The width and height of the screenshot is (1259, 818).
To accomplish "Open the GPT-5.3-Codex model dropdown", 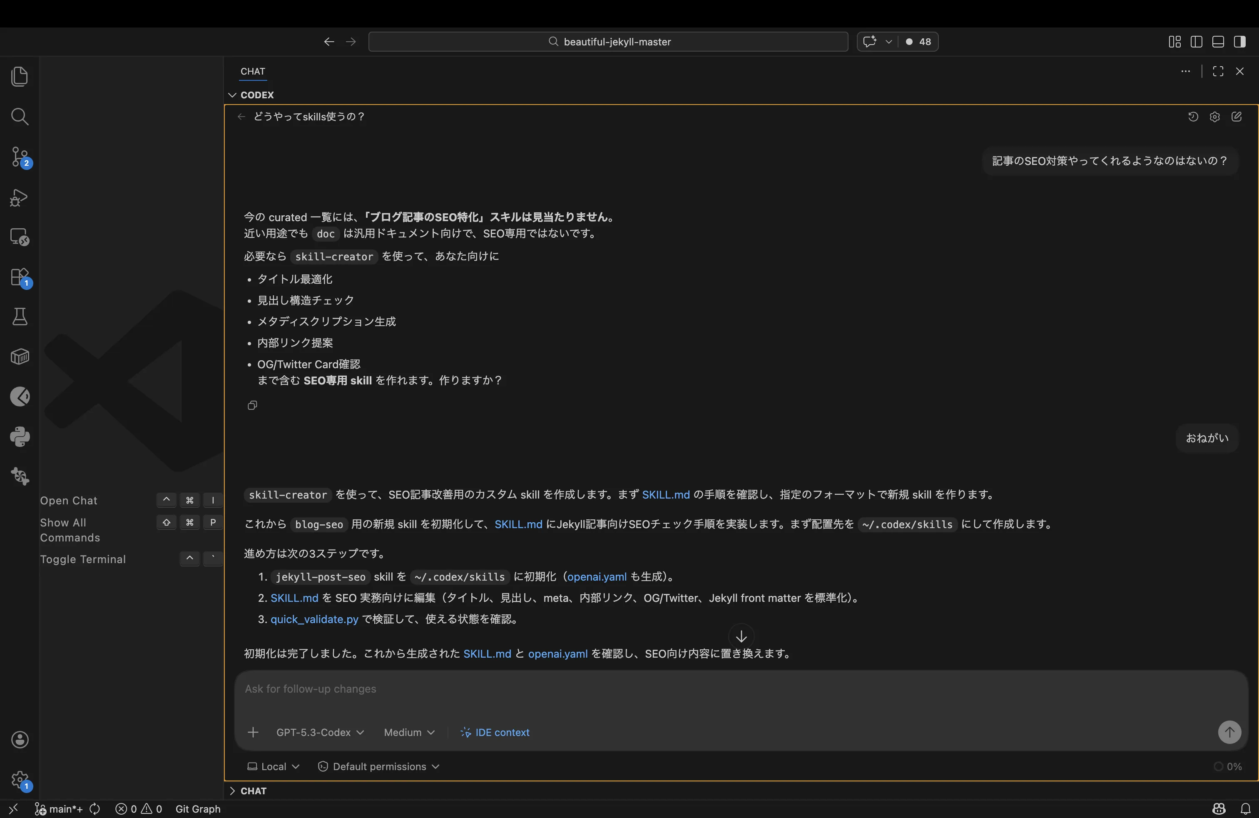I will tap(319, 732).
